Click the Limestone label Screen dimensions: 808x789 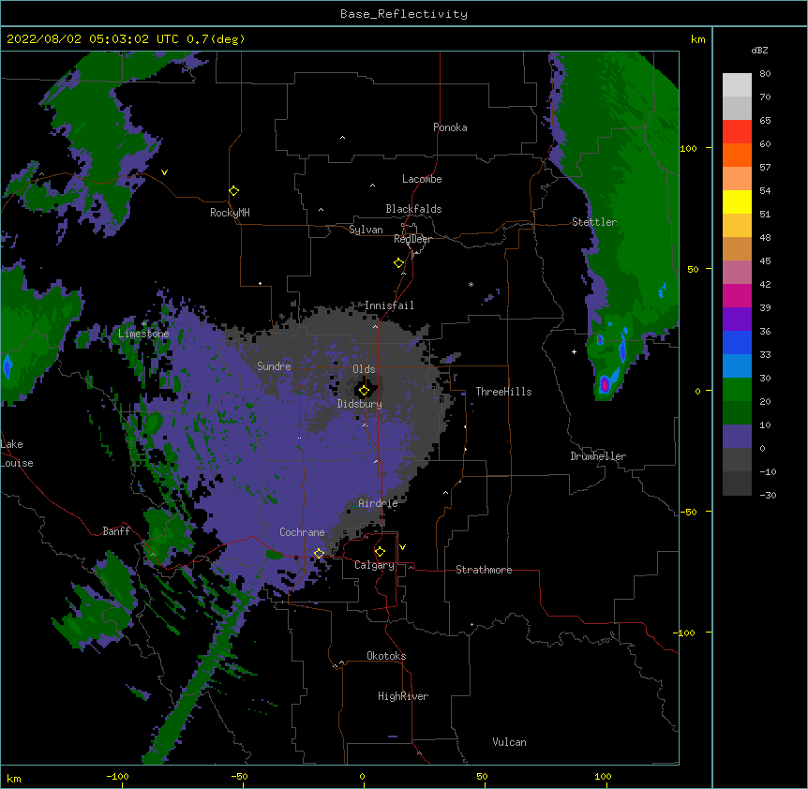[x=143, y=334]
